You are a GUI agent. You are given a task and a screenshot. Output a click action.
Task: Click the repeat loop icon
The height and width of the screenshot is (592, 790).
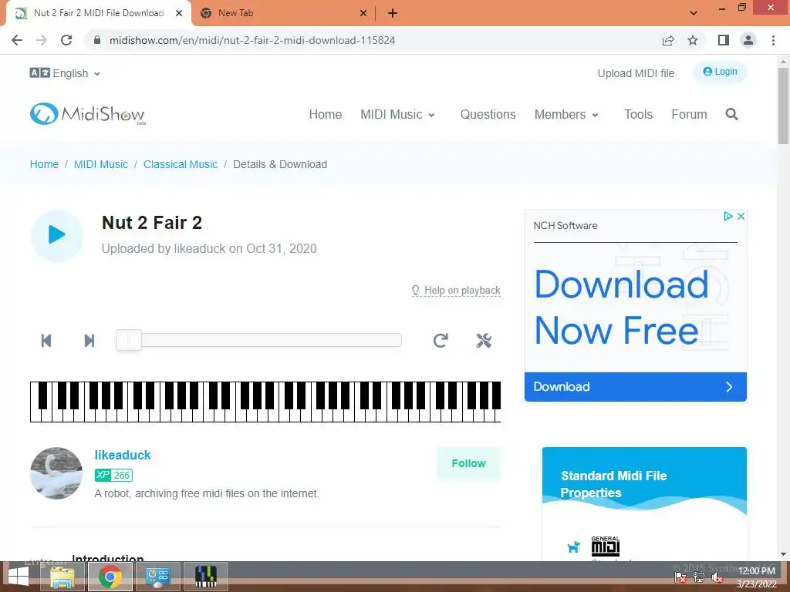(x=441, y=341)
